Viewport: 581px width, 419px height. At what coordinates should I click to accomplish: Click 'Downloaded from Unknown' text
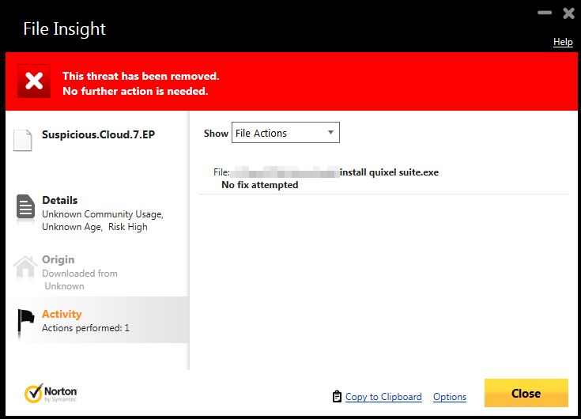click(80, 280)
